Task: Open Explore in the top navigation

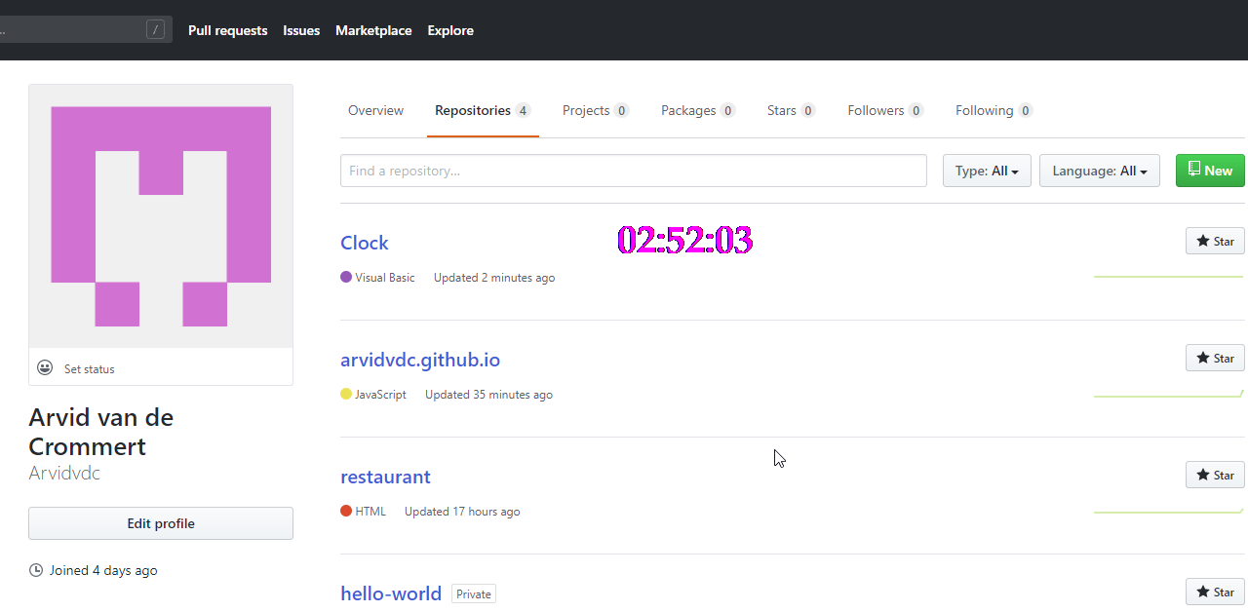Action: 449,30
